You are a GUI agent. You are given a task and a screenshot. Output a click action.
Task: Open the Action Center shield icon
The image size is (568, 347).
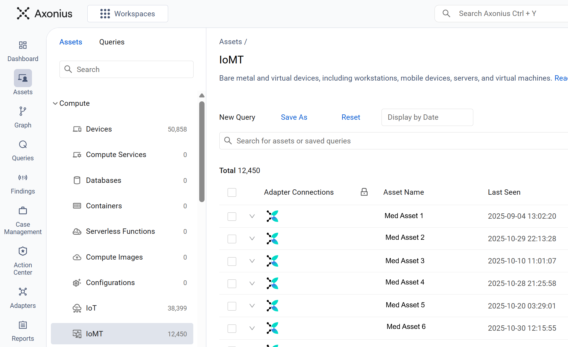(23, 252)
